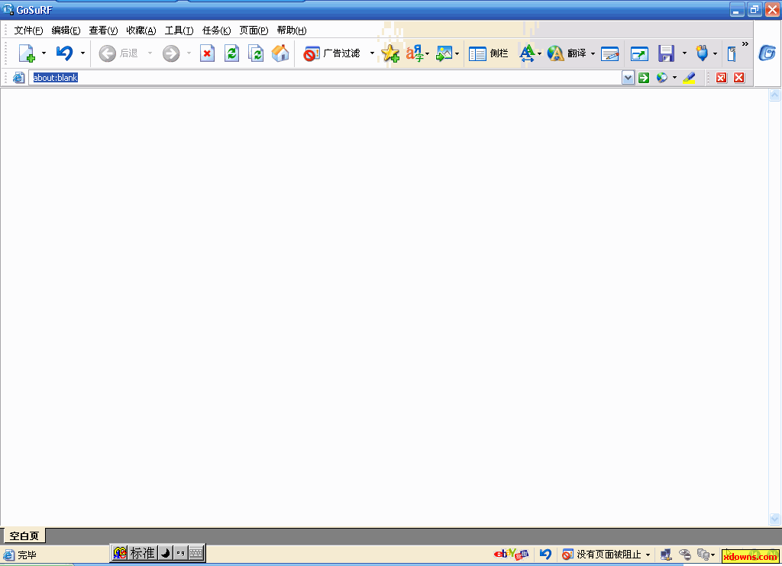
Task: Click the 后退 back button
Action: [118, 53]
